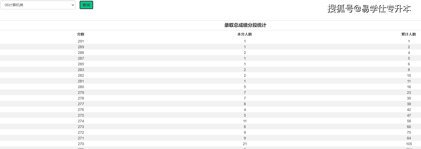421x149 pixels.
Task: Click the green 查询 button
Action: click(86, 5)
